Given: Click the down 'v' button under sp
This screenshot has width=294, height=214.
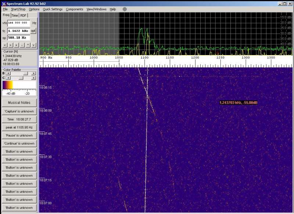Looking at the screenshot, I should tap(33, 45).
